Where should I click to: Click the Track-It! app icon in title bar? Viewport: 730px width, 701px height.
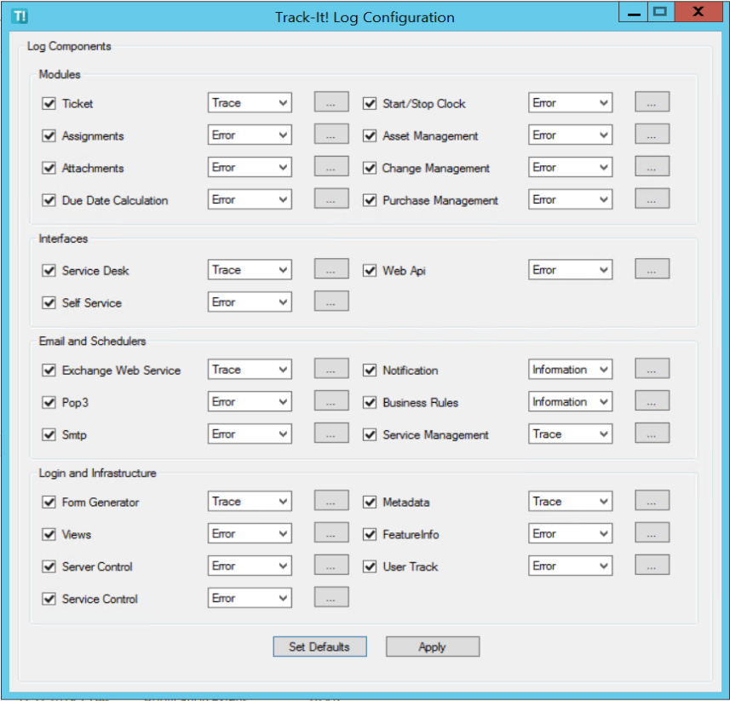coord(20,16)
